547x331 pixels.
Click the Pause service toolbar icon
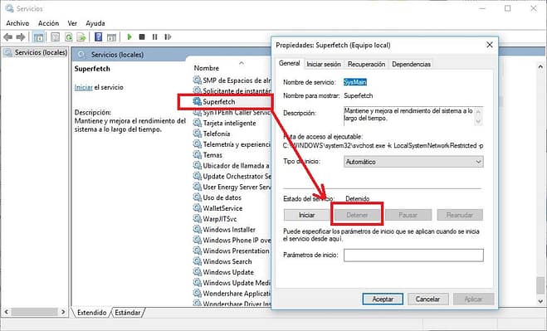click(x=155, y=37)
